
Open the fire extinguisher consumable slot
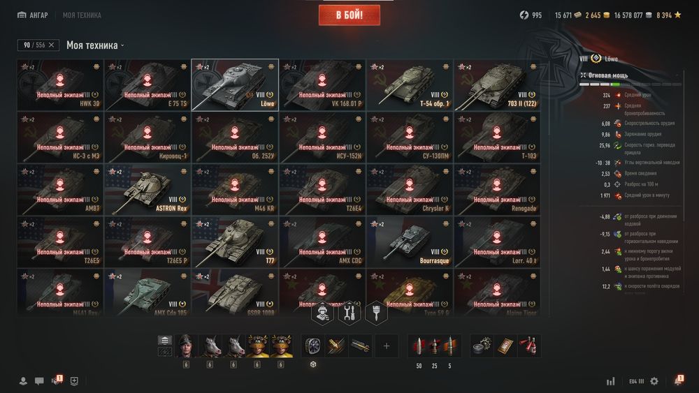528,346
